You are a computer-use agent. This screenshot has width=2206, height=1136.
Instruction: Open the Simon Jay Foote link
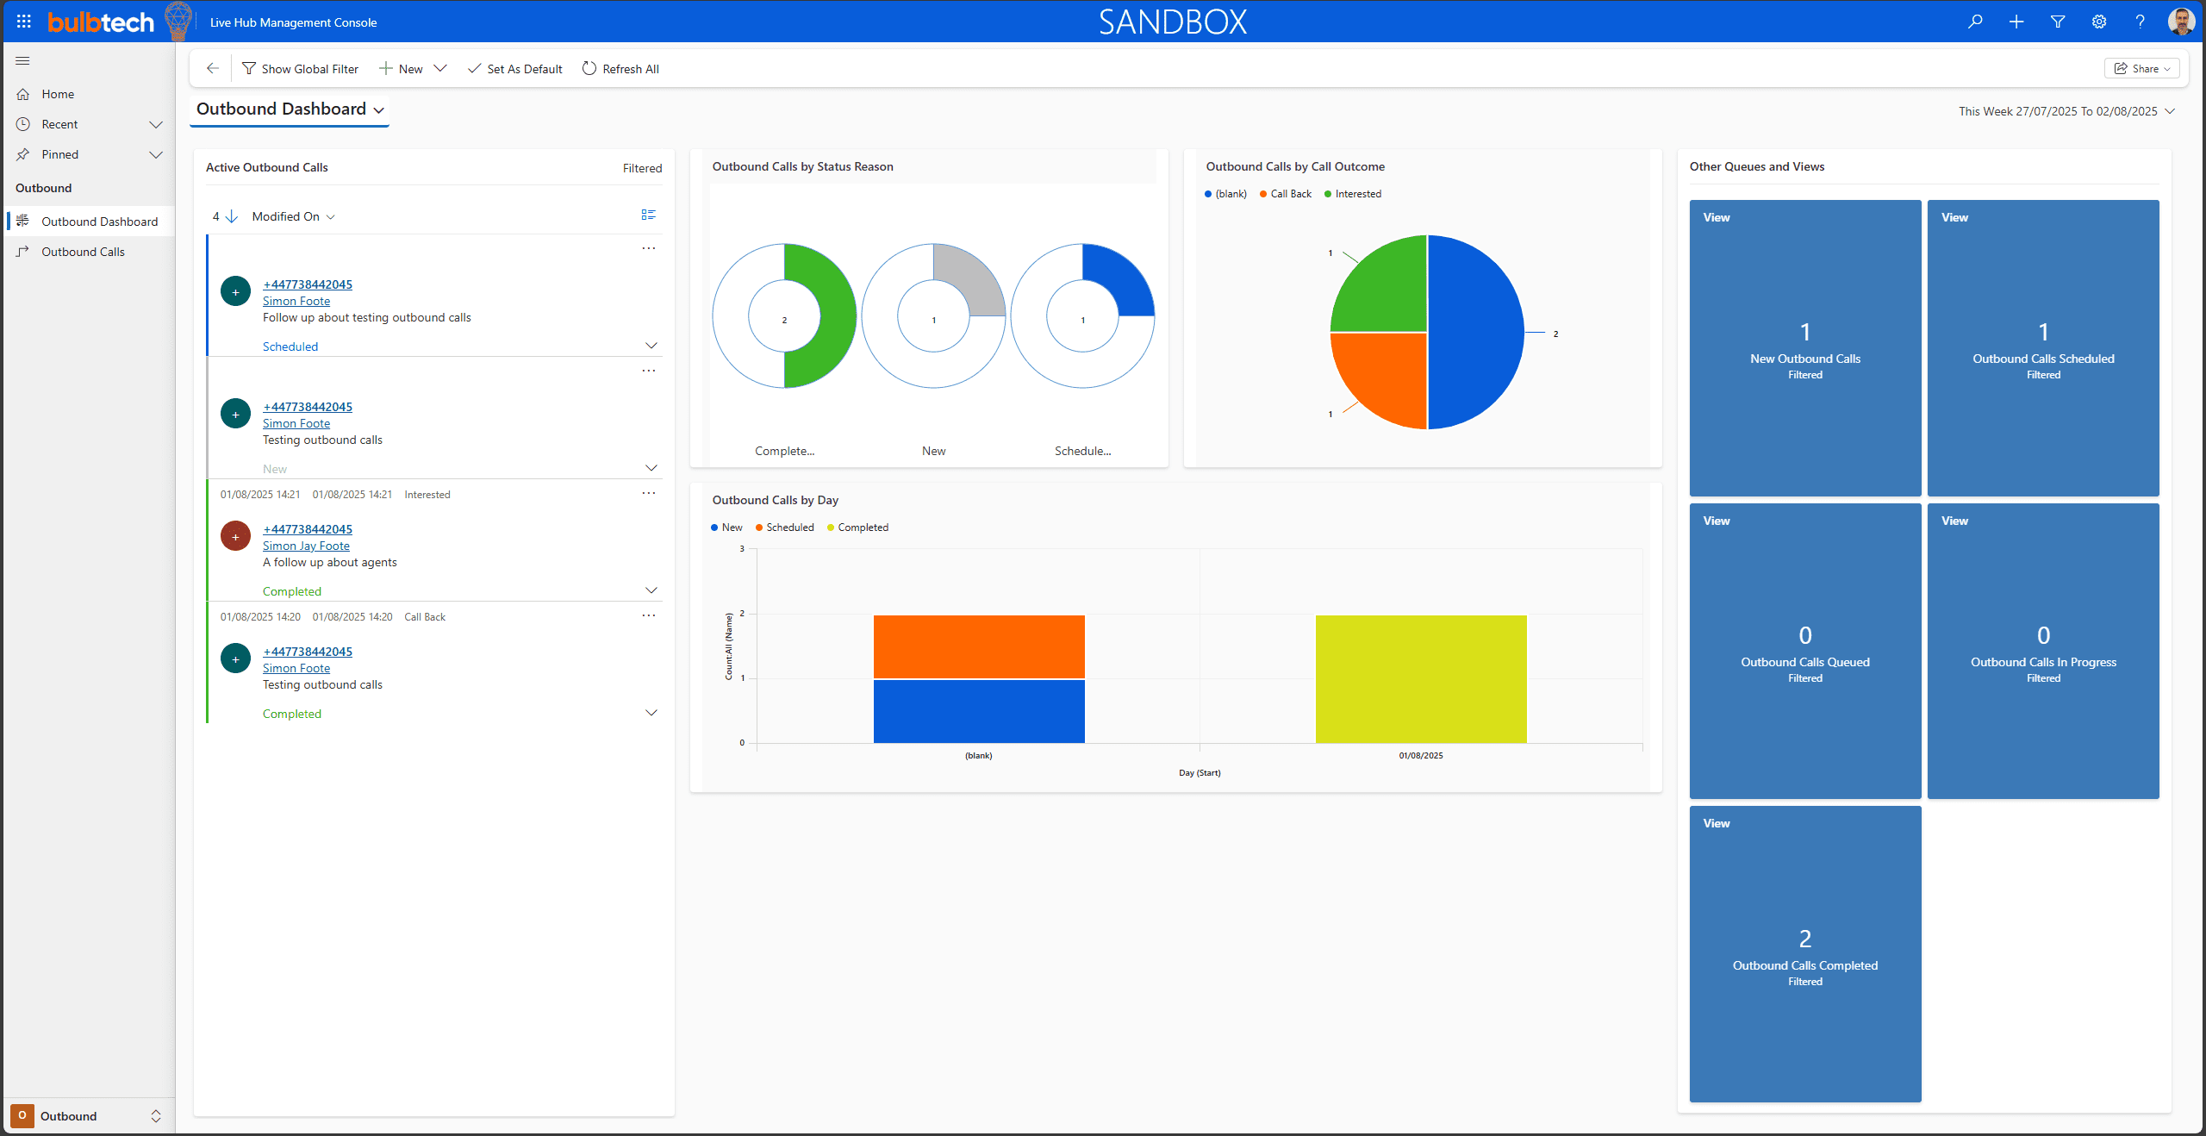[x=306, y=546]
